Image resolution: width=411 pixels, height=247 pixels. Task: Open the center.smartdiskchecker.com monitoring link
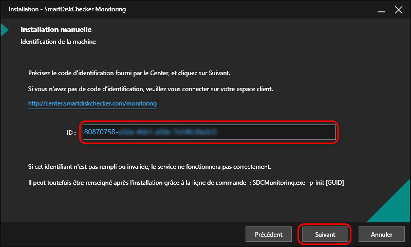click(92, 103)
